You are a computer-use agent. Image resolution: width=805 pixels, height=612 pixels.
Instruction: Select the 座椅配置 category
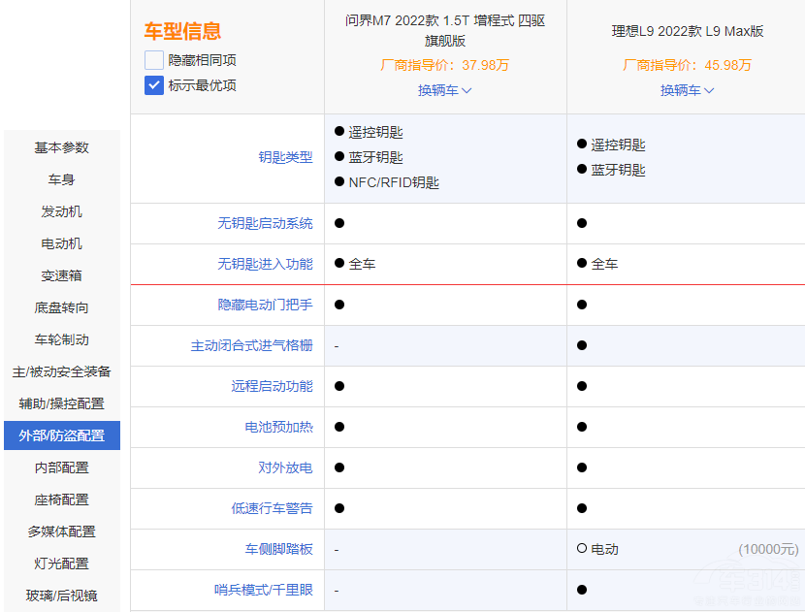(60, 499)
